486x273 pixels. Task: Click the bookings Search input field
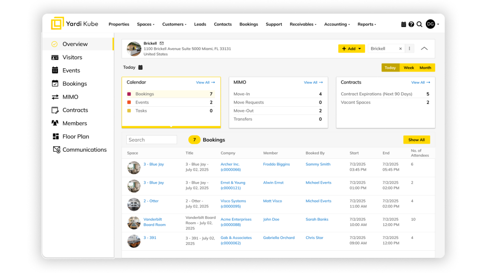tap(151, 140)
